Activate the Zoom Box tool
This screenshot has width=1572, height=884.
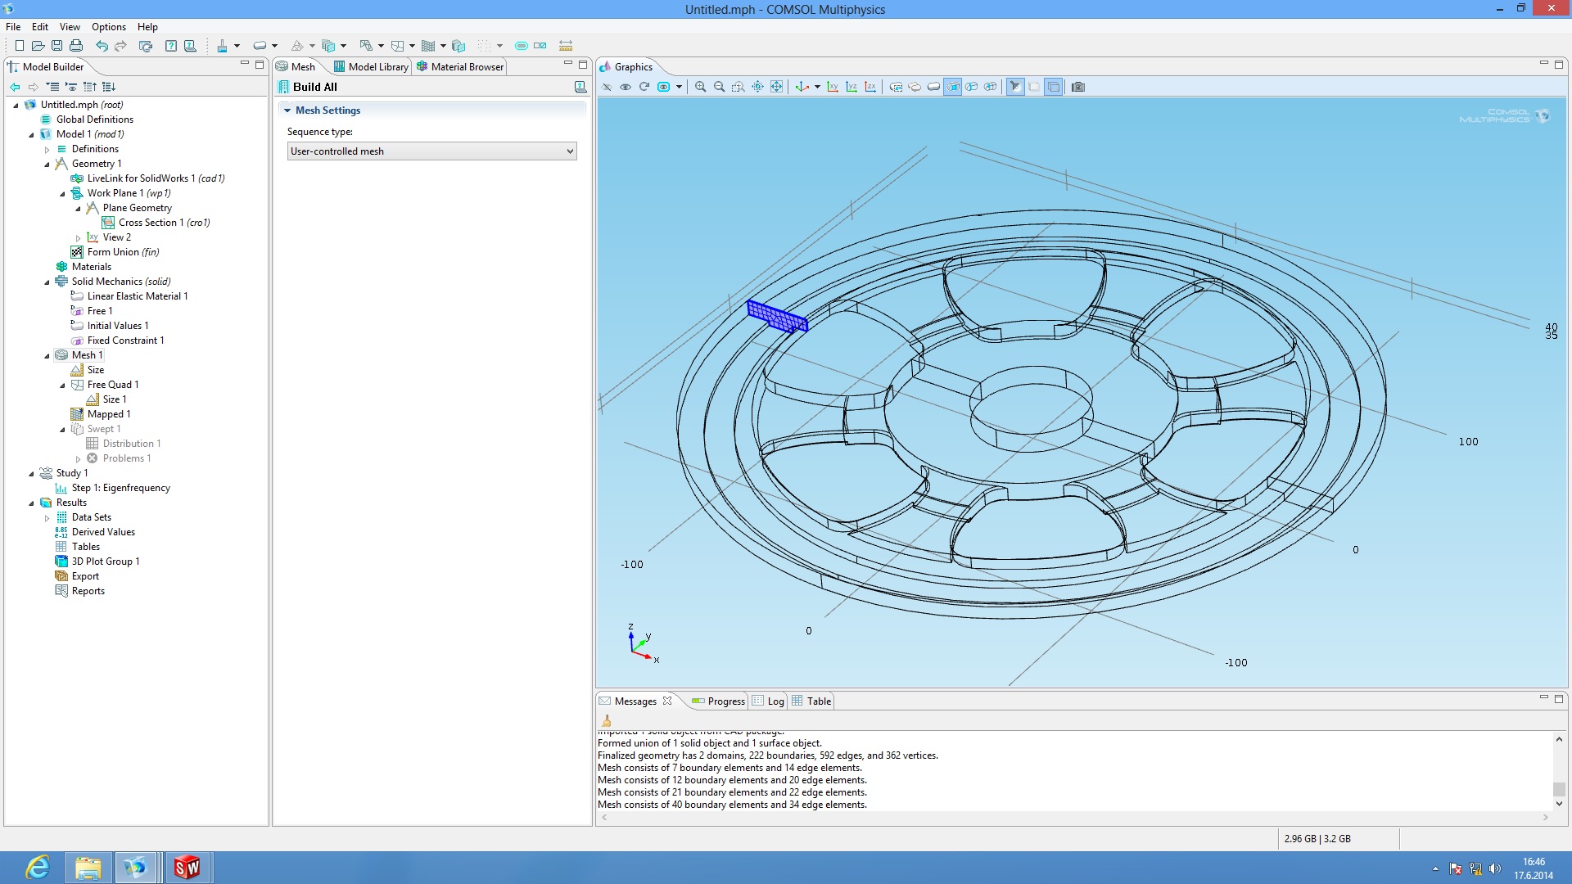coord(738,87)
